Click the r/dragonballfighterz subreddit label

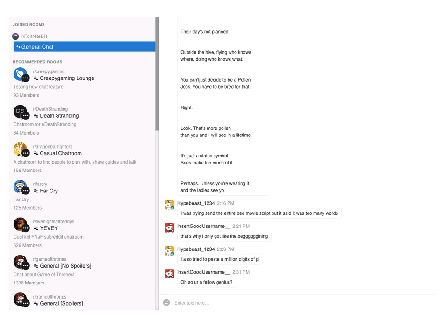click(53, 147)
